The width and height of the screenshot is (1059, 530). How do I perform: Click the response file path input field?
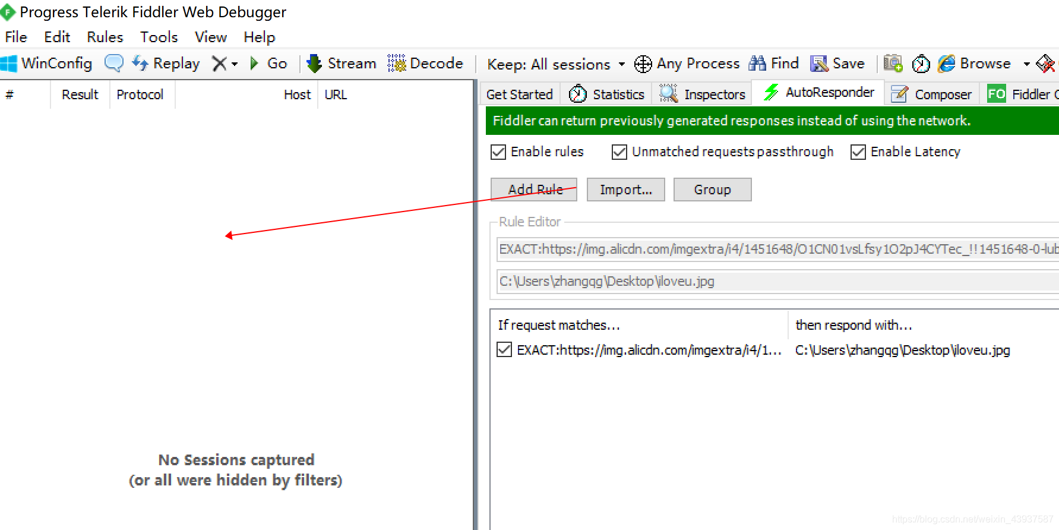click(777, 281)
